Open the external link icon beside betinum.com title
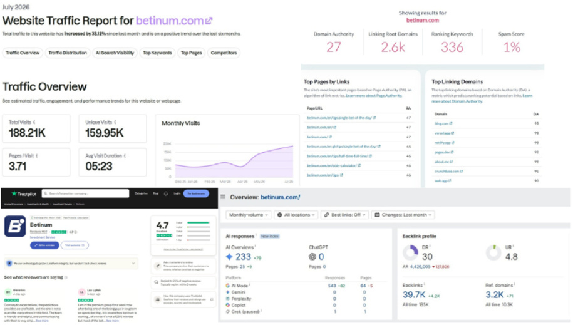 (x=209, y=21)
